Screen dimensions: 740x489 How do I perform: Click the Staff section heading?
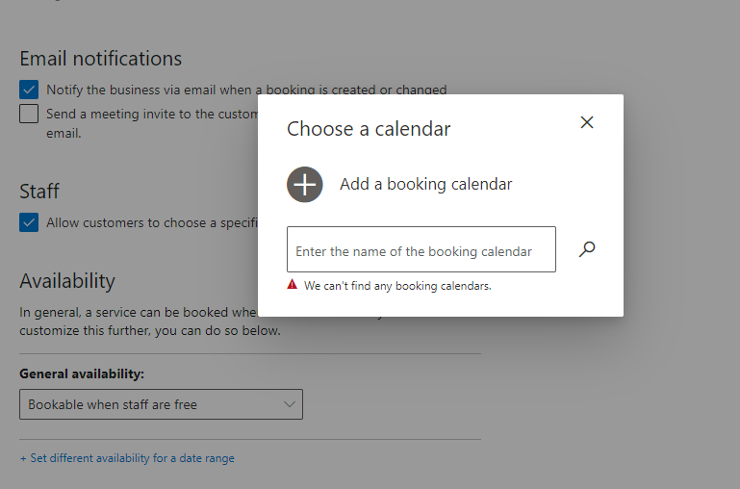[39, 191]
